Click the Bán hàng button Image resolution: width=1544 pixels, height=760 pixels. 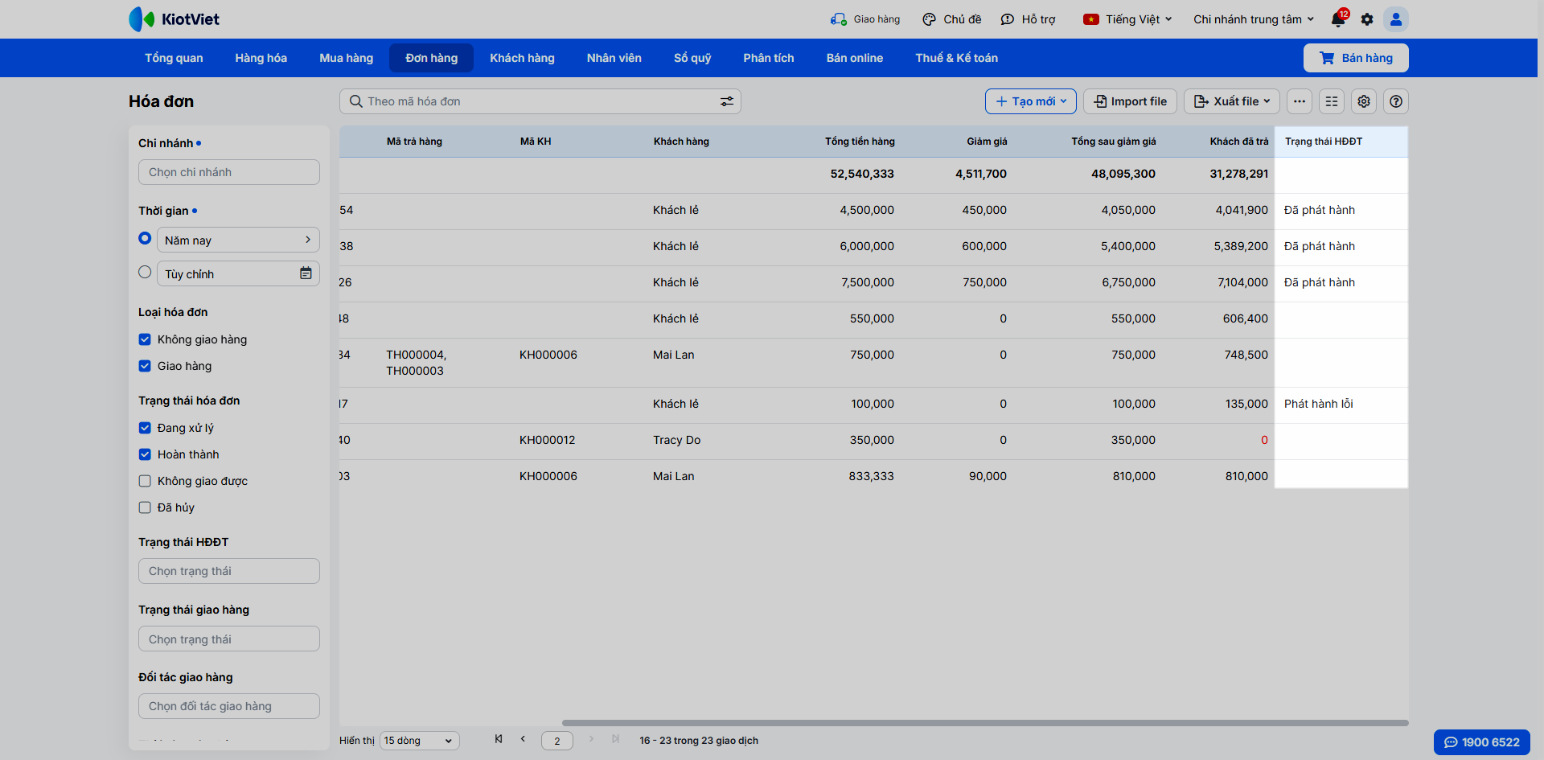tap(1356, 58)
